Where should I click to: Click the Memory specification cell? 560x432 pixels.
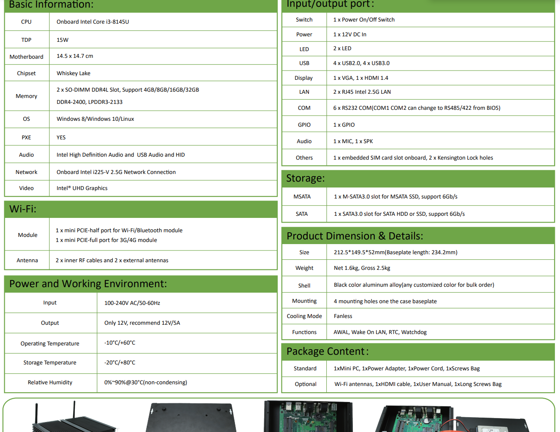click(127, 96)
